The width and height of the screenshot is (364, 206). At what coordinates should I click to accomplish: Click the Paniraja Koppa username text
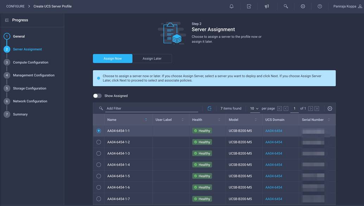[x=345, y=6]
